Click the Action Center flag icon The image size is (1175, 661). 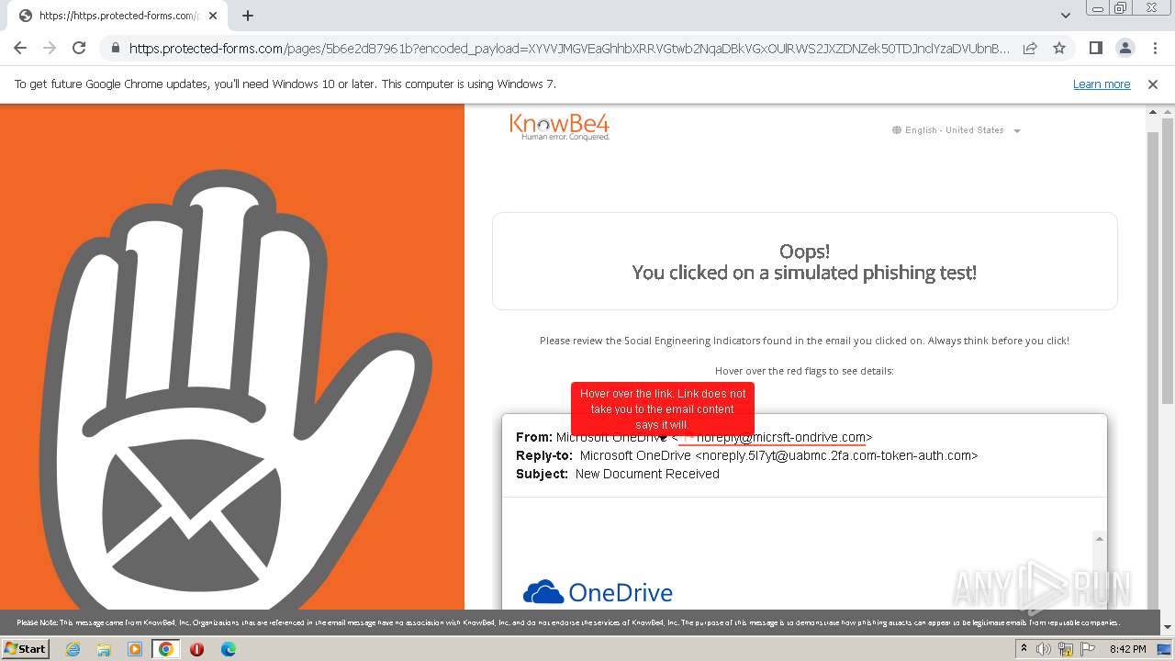point(1087,649)
